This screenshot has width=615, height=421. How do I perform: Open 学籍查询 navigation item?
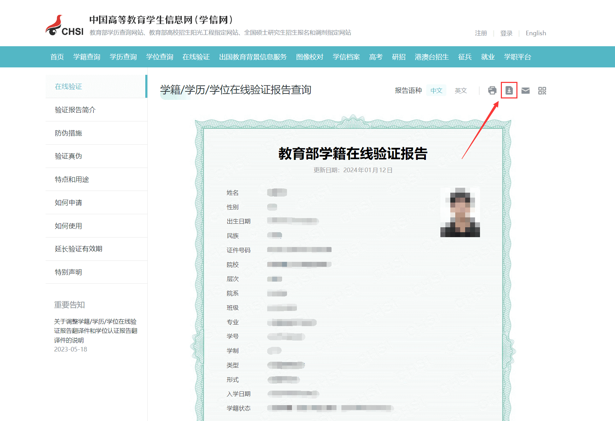click(87, 57)
